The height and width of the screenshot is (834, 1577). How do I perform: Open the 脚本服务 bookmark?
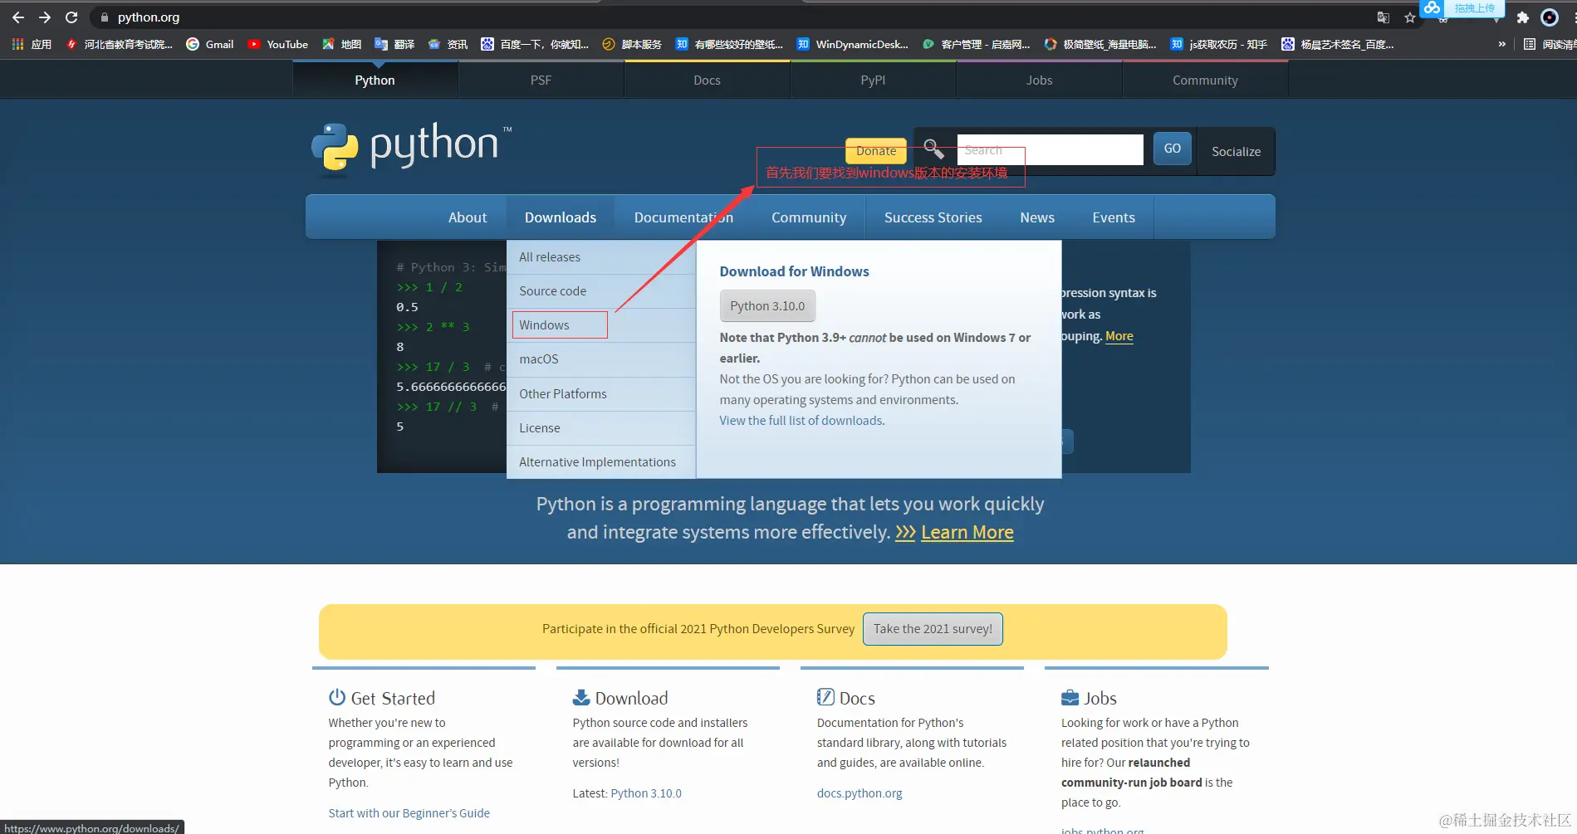tap(632, 44)
